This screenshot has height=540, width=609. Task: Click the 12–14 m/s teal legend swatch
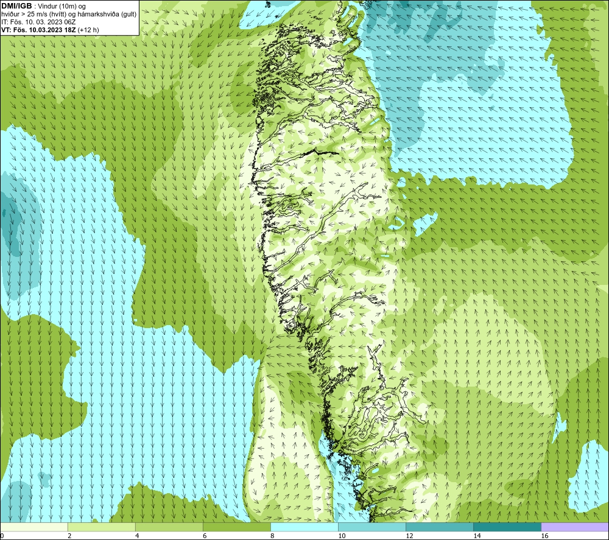pos(440,527)
